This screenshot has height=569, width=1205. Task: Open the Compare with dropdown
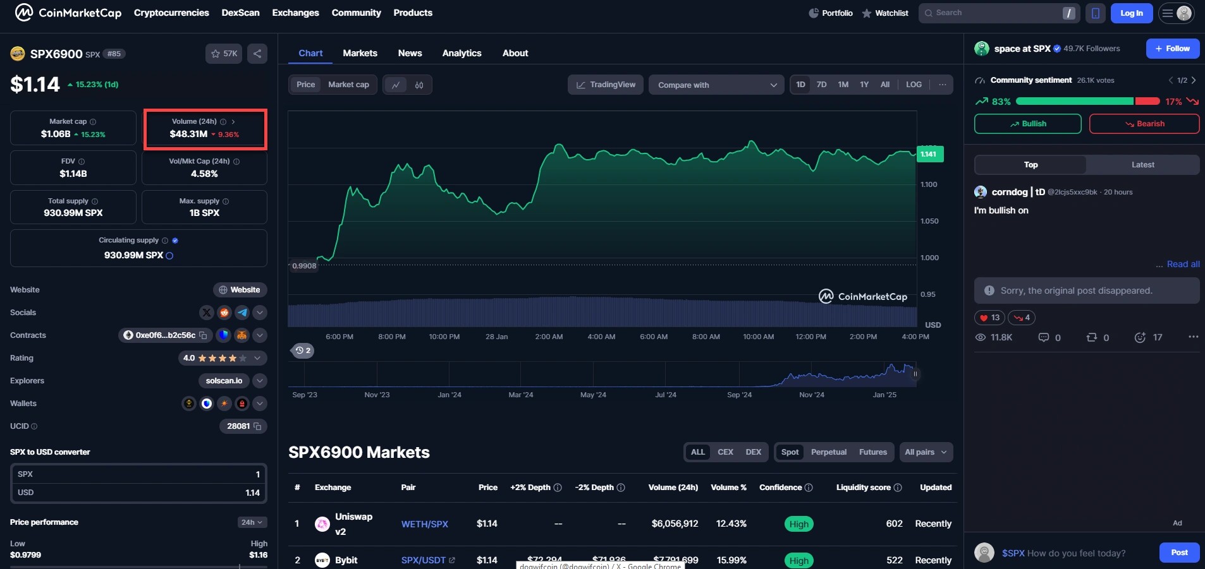point(716,85)
